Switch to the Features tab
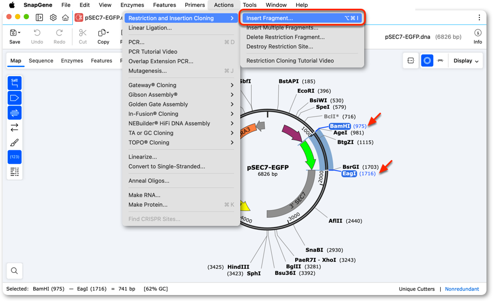 pyautogui.click(x=102, y=60)
